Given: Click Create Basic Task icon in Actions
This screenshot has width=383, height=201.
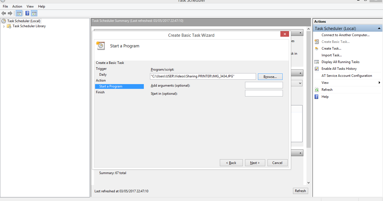Looking at the screenshot, I should [317, 42].
